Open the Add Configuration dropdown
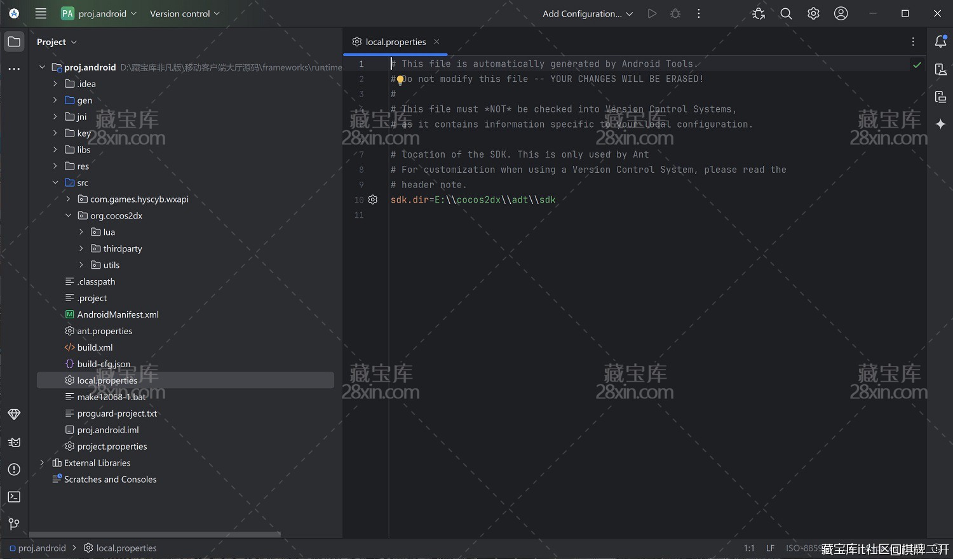Viewport: 953px width, 559px height. pos(587,13)
